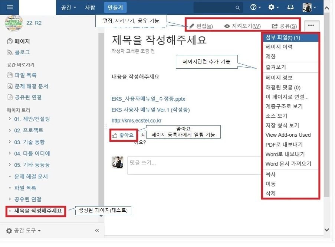Open the help question mark menu

(256, 7)
